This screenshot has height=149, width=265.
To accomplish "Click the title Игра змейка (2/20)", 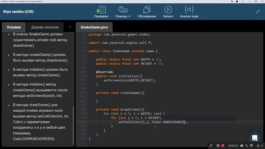I will [18, 12].
